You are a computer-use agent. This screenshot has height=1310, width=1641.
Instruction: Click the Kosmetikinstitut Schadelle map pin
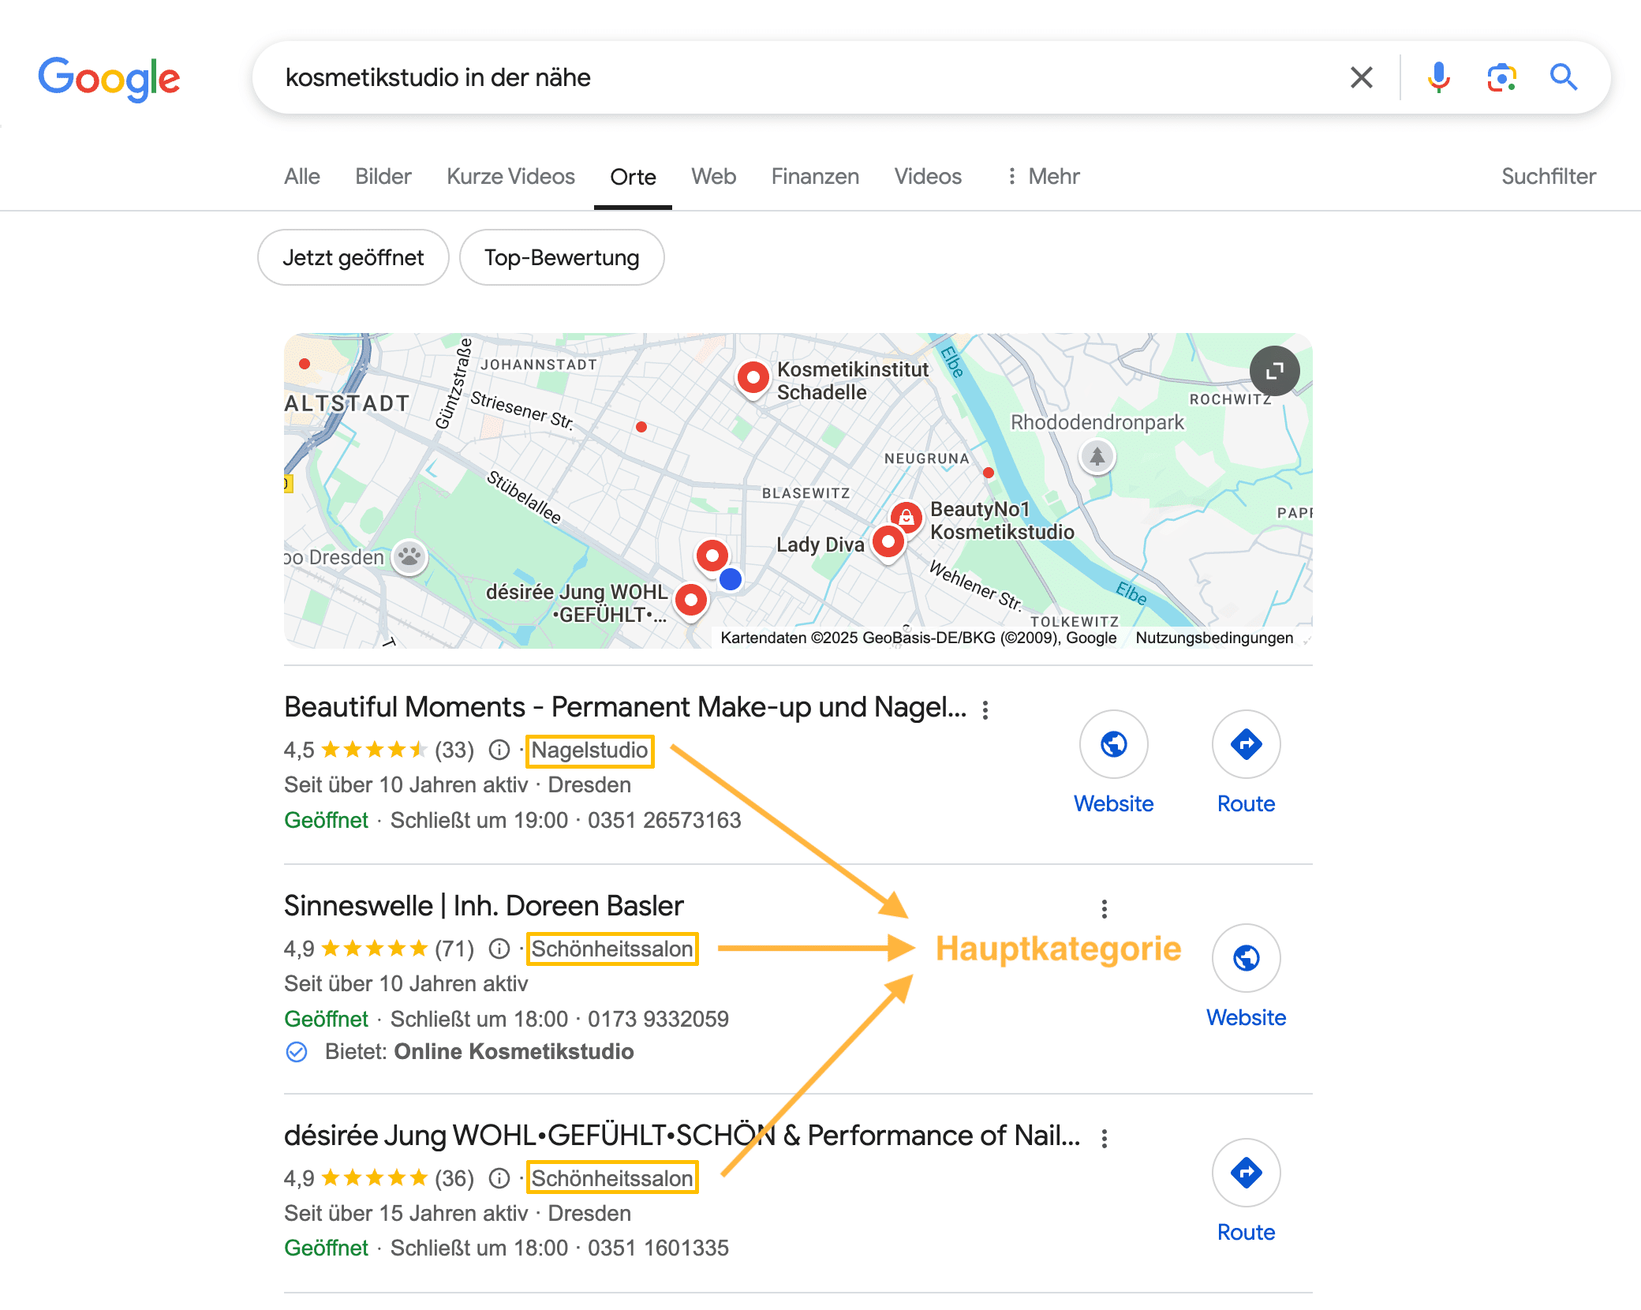click(x=753, y=379)
